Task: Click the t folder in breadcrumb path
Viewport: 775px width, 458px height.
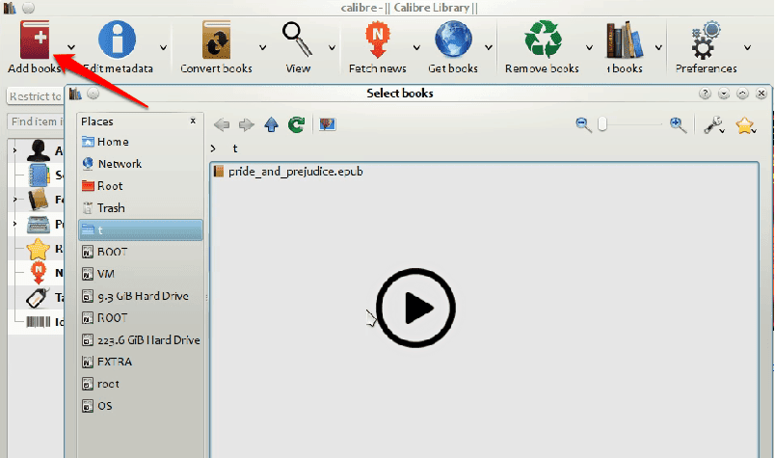Action: [235, 148]
